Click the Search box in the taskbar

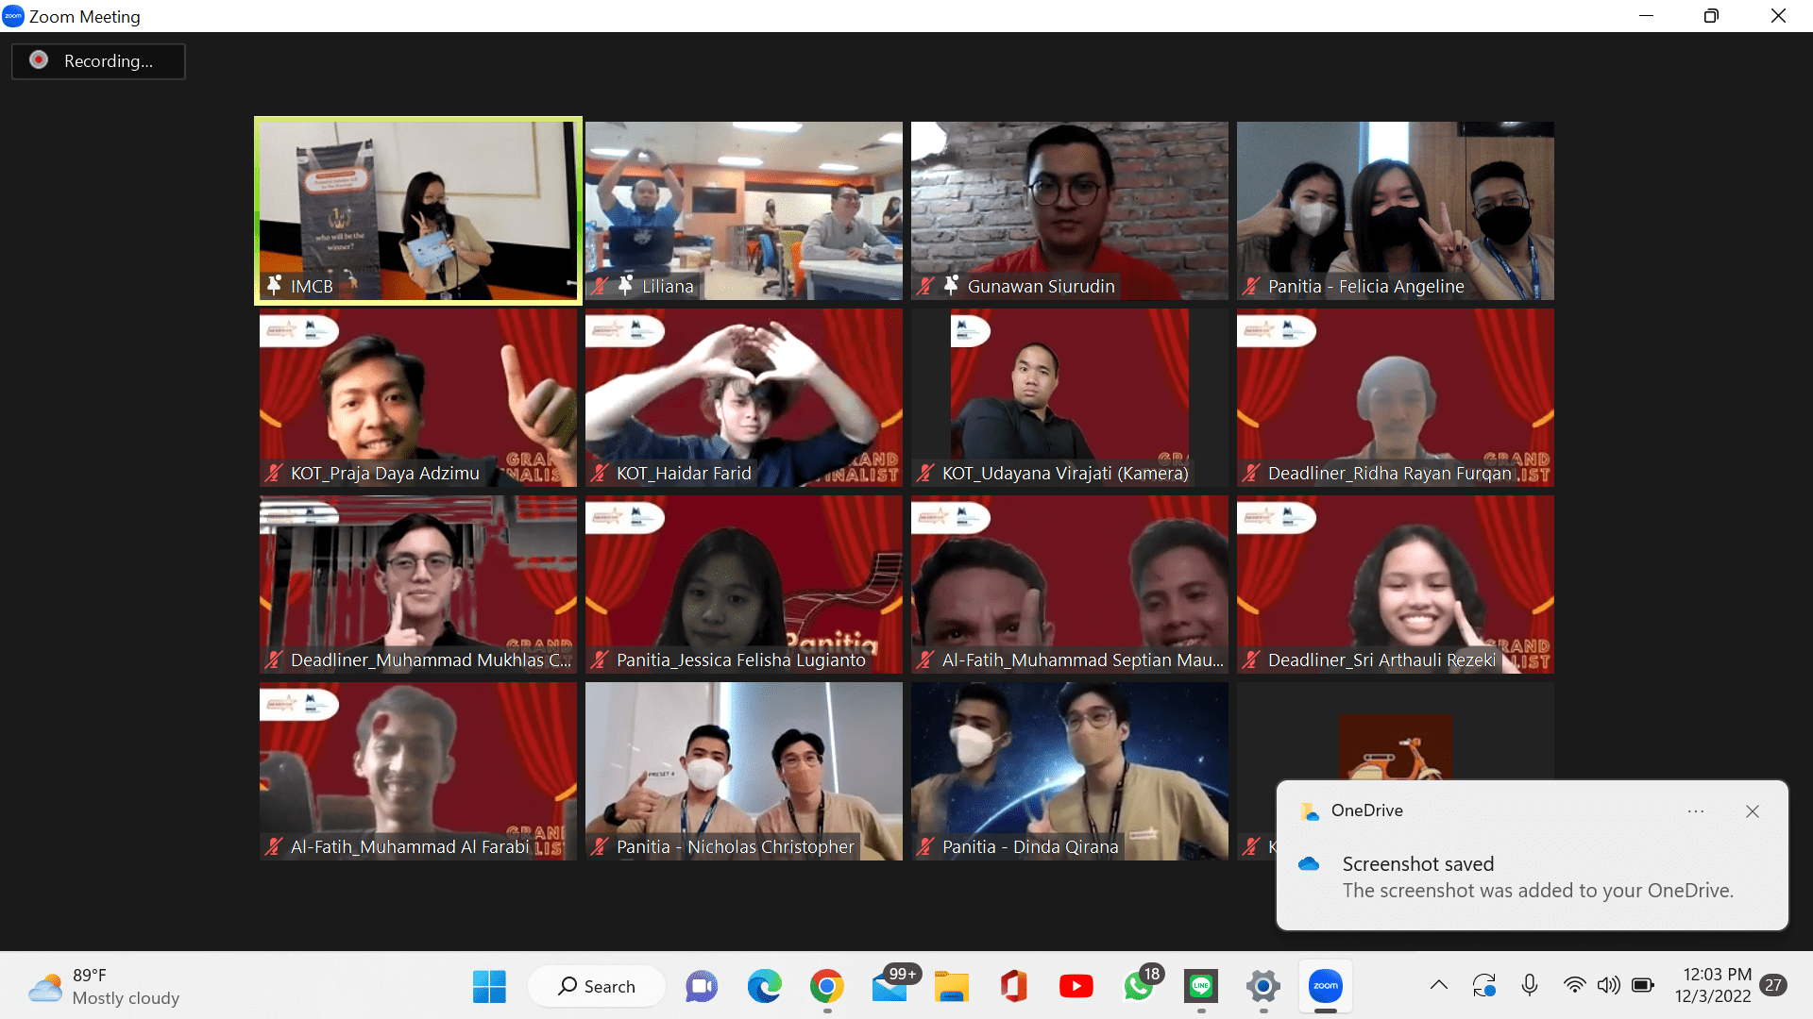(597, 986)
